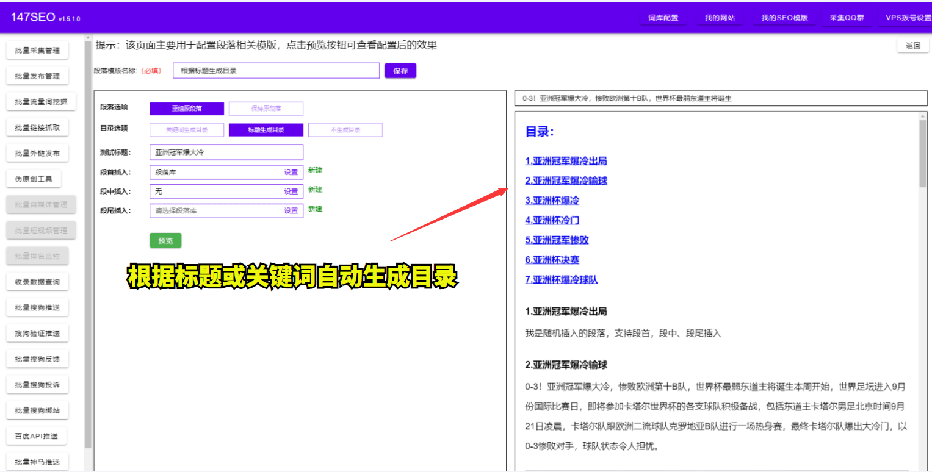Click the 2.亚洲冠军爆冷输球 section heading

pyautogui.click(x=566, y=365)
